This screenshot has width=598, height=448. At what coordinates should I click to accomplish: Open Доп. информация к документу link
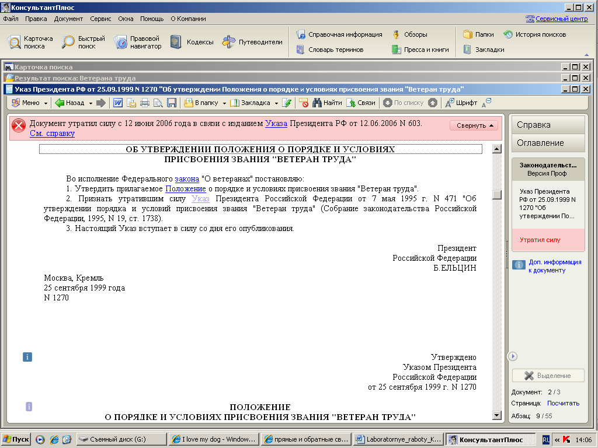pyautogui.click(x=555, y=266)
